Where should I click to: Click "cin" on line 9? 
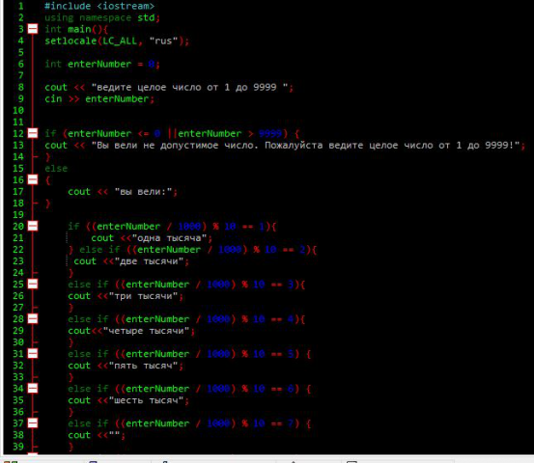pyautogui.click(x=53, y=99)
